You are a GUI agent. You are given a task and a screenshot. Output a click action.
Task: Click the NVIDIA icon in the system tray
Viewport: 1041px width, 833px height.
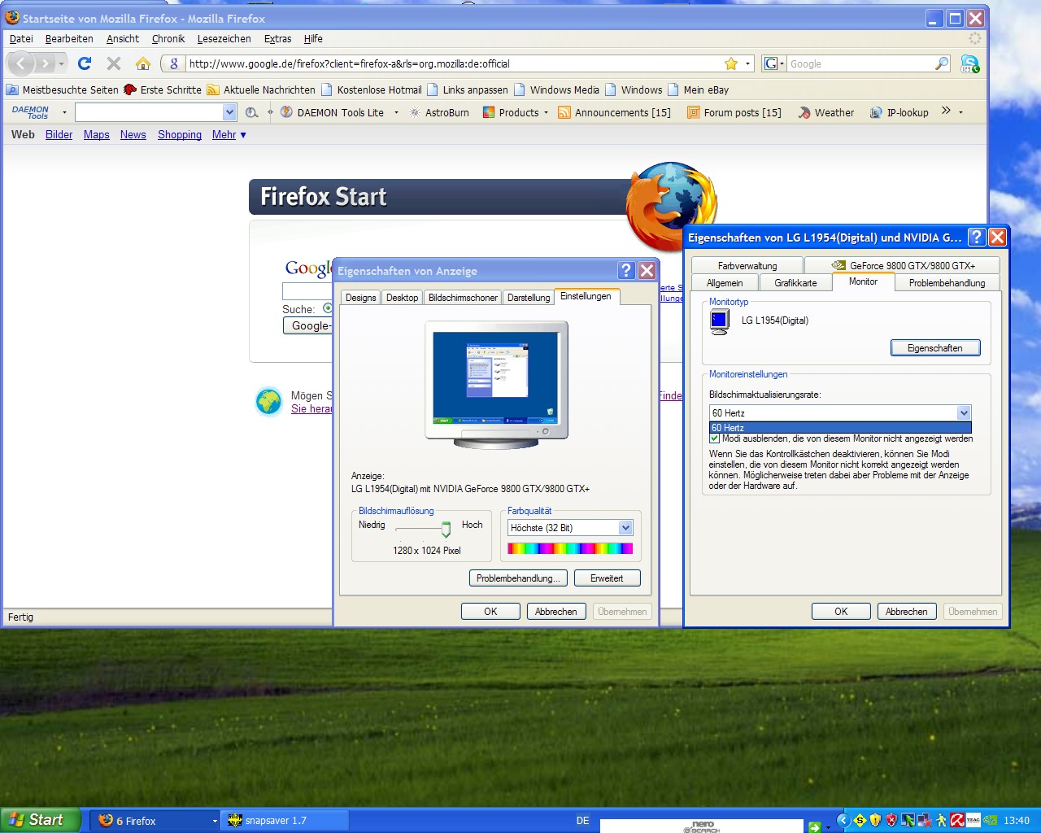pyautogui.click(x=990, y=820)
